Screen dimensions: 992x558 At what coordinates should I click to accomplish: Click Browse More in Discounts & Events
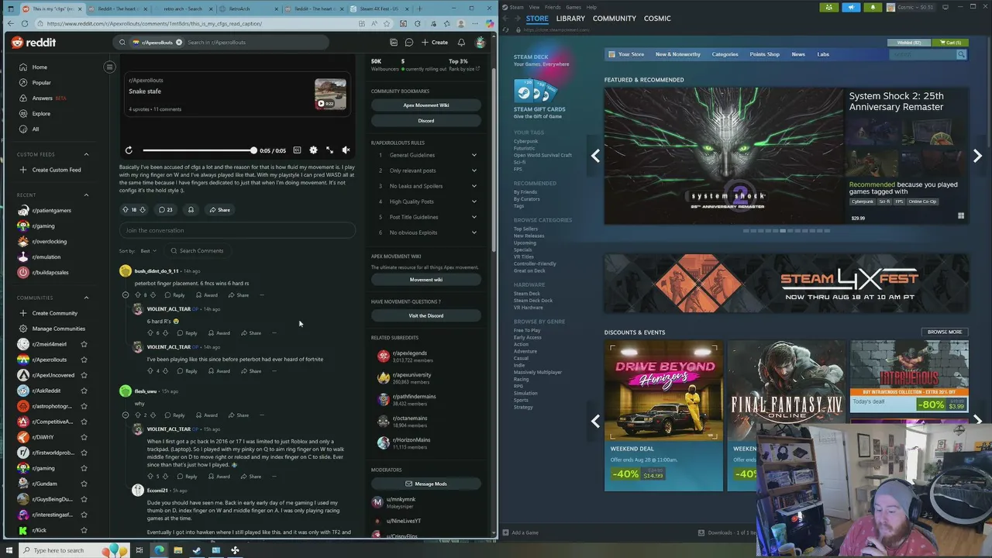(x=945, y=332)
